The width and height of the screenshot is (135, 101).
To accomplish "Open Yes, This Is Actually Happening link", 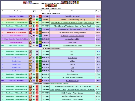I will coord(72,77).
